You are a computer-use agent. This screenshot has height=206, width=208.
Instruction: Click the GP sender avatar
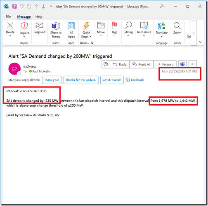(x=14, y=69)
